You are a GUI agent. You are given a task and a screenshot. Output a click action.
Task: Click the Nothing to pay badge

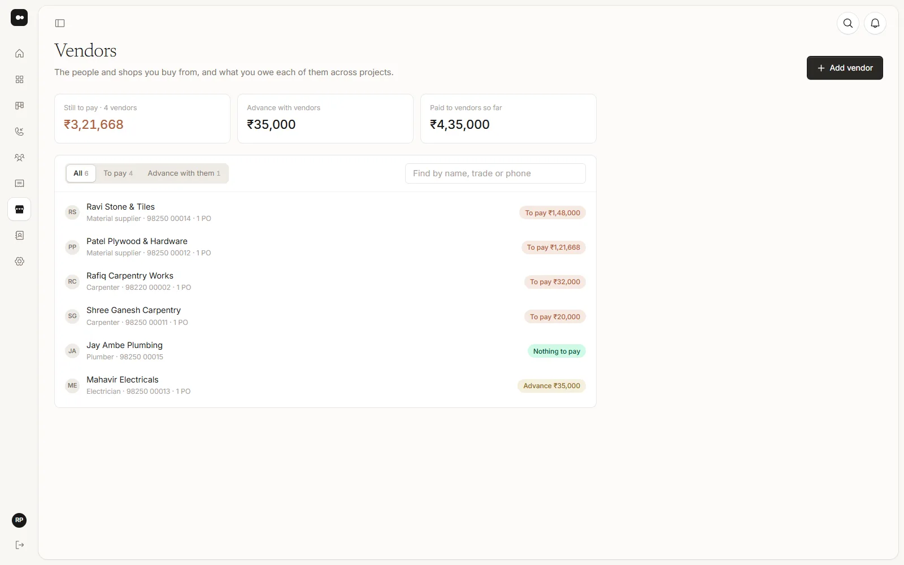[x=557, y=351]
